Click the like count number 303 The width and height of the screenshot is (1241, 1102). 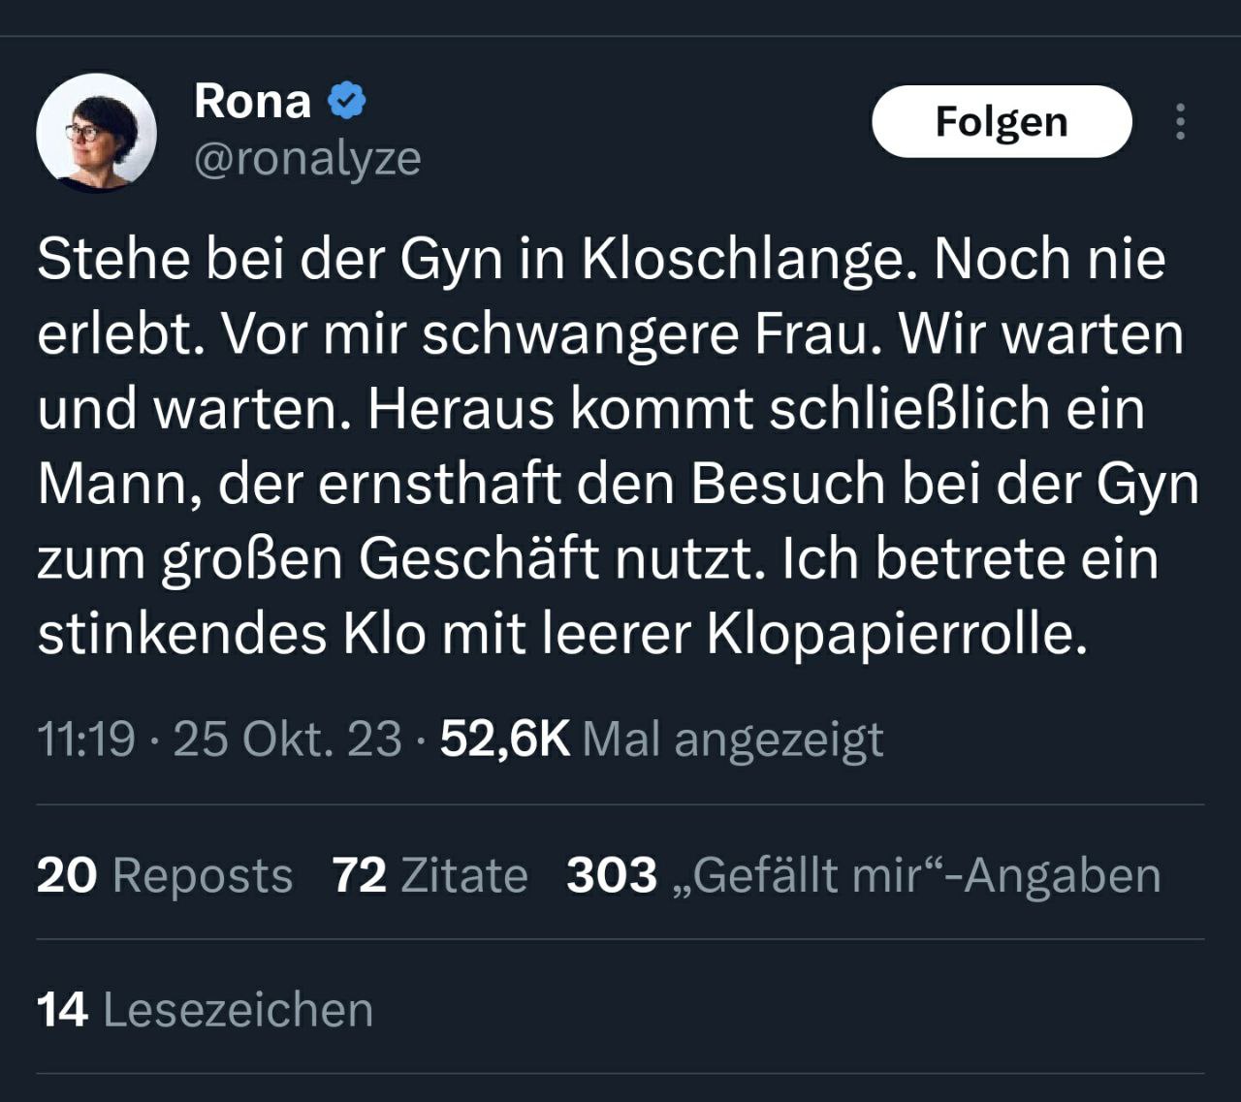click(x=612, y=875)
